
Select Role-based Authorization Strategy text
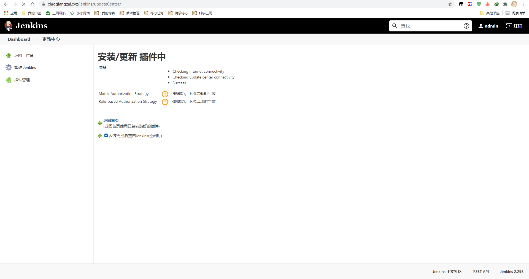click(x=128, y=101)
